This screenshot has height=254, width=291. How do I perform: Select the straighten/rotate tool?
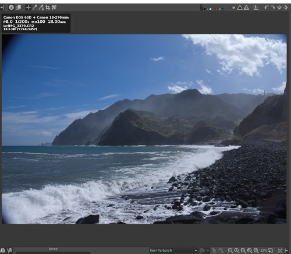coord(54,8)
